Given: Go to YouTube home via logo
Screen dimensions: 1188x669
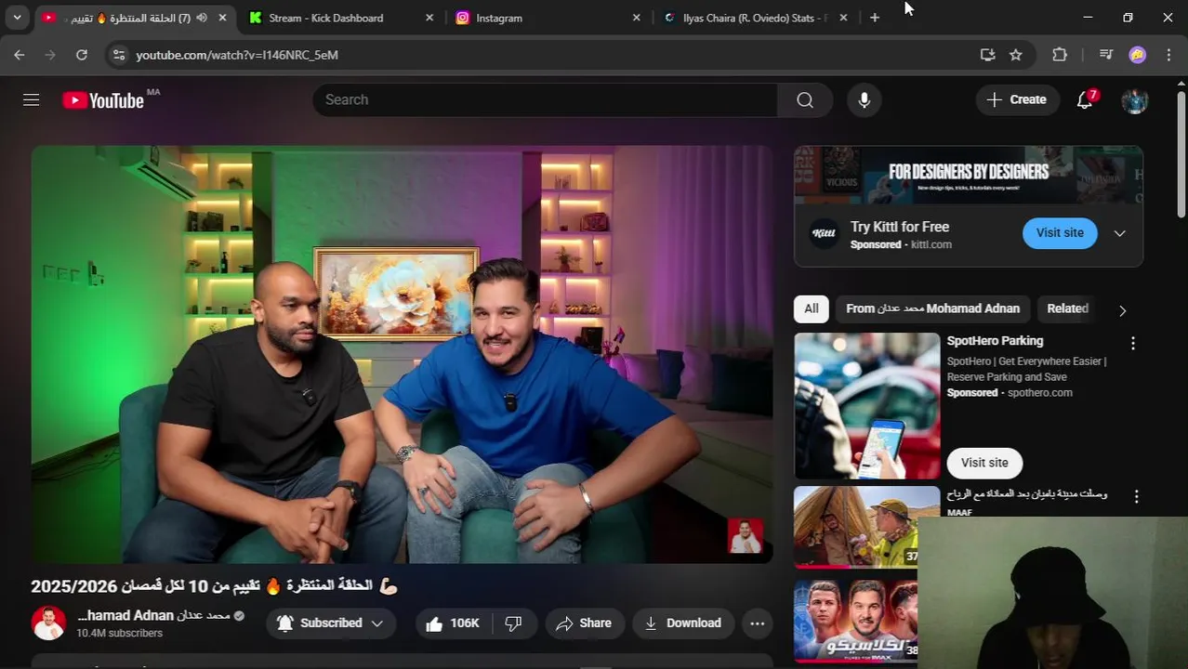Looking at the screenshot, I should pyautogui.click(x=103, y=100).
